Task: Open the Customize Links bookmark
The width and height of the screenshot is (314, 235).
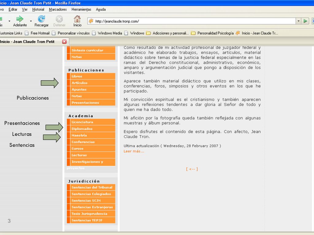Action: click(x=11, y=33)
